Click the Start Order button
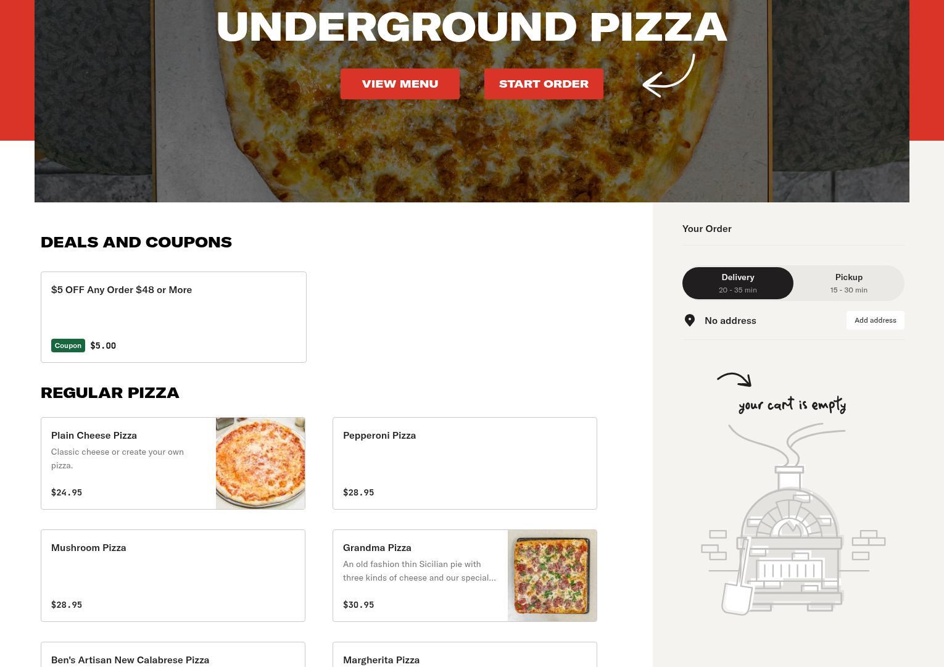 (544, 84)
